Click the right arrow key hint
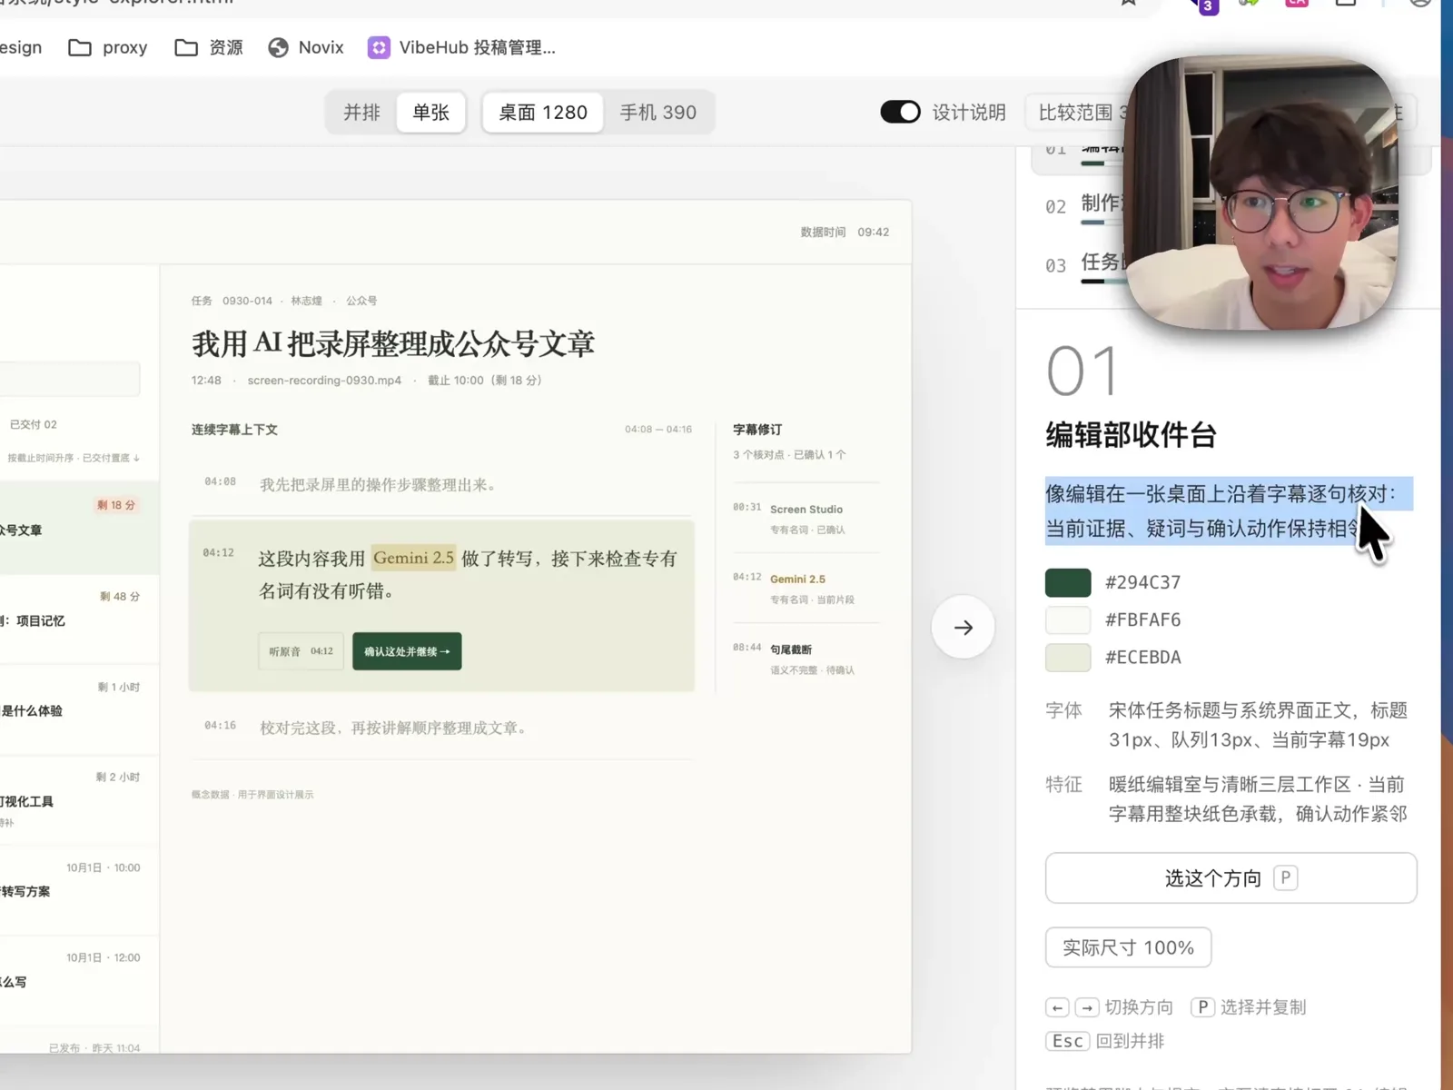This screenshot has height=1090, width=1453. [x=1087, y=1007]
